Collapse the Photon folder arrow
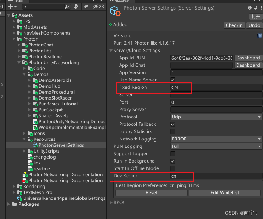 (14, 39)
